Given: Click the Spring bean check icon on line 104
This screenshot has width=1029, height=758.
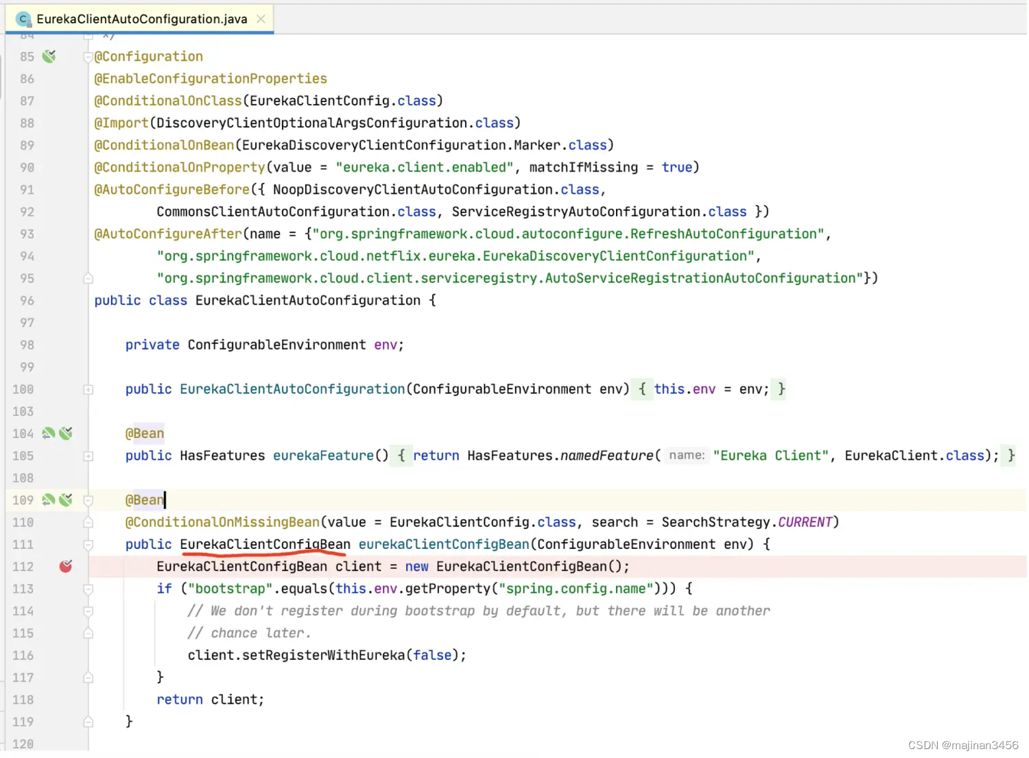Looking at the screenshot, I should click(x=66, y=433).
